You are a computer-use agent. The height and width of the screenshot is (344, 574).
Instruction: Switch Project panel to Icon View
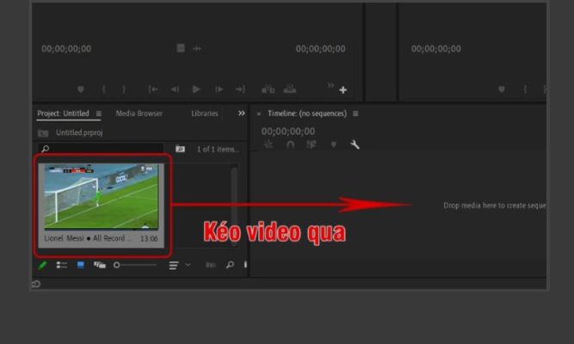pos(81,265)
